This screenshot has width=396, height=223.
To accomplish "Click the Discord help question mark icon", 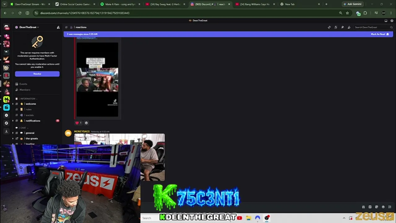I will [x=392, y=20].
